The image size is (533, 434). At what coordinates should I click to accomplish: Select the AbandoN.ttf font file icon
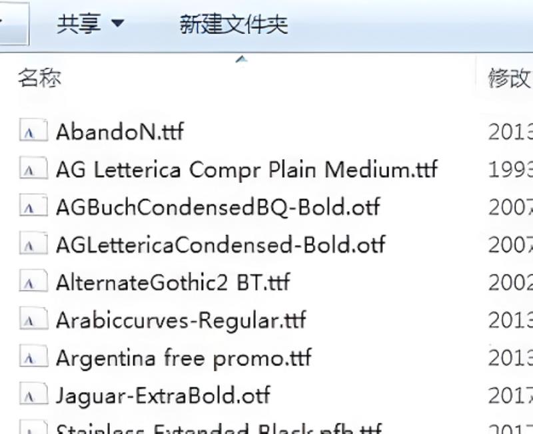click(33, 130)
